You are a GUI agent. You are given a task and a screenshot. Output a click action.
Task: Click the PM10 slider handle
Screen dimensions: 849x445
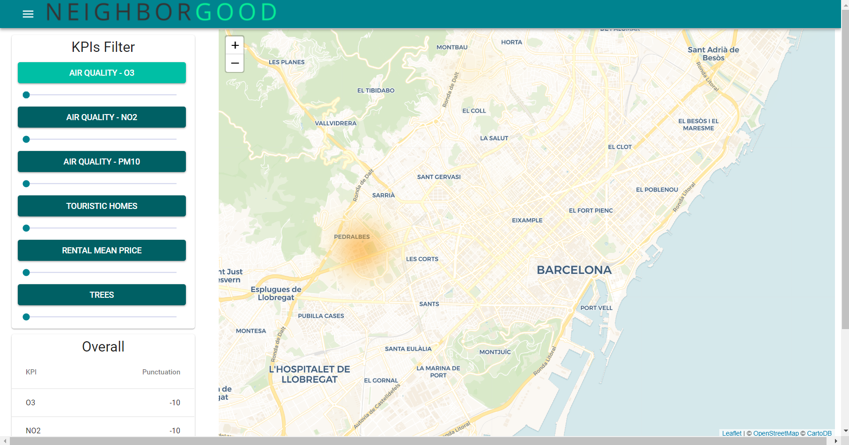pos(26,184)
